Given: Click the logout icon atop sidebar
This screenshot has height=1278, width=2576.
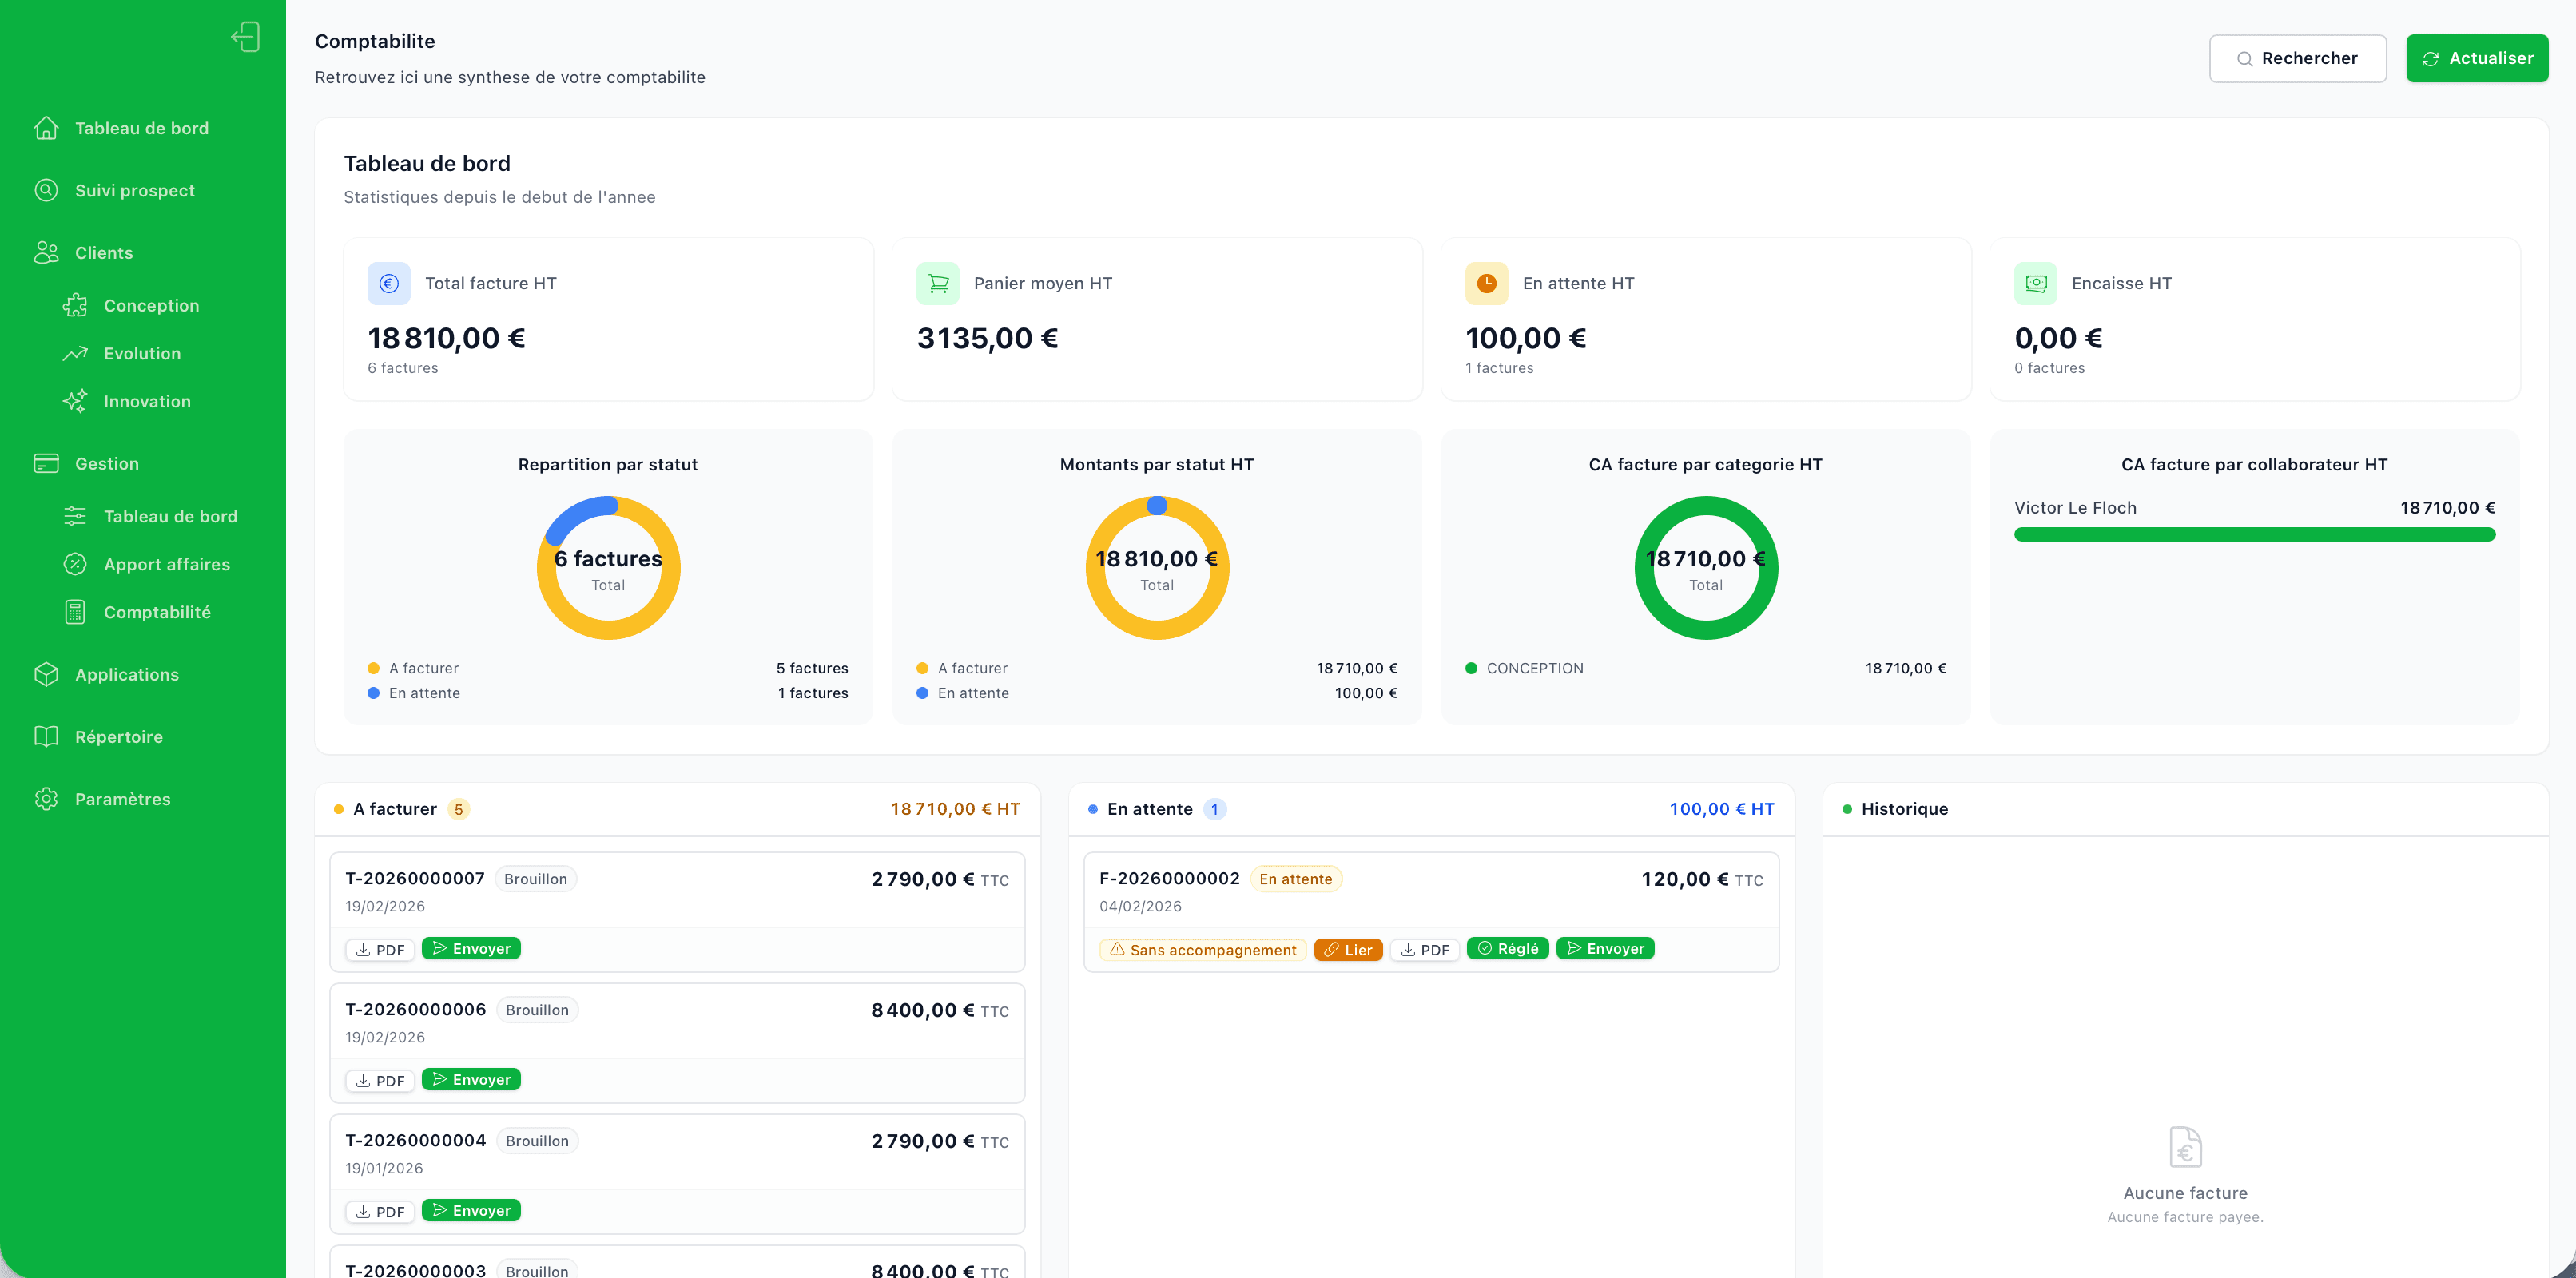Looking at the screenshot, I should tap(245, 37).
